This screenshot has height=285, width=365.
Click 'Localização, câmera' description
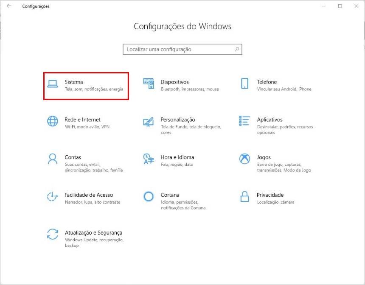(275, 202)
